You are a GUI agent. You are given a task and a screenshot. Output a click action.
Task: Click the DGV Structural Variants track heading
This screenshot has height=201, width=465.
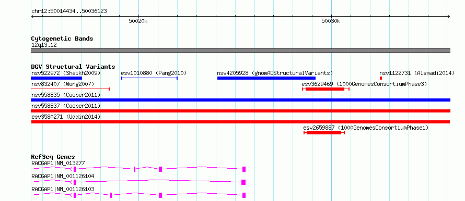(73, 67)
